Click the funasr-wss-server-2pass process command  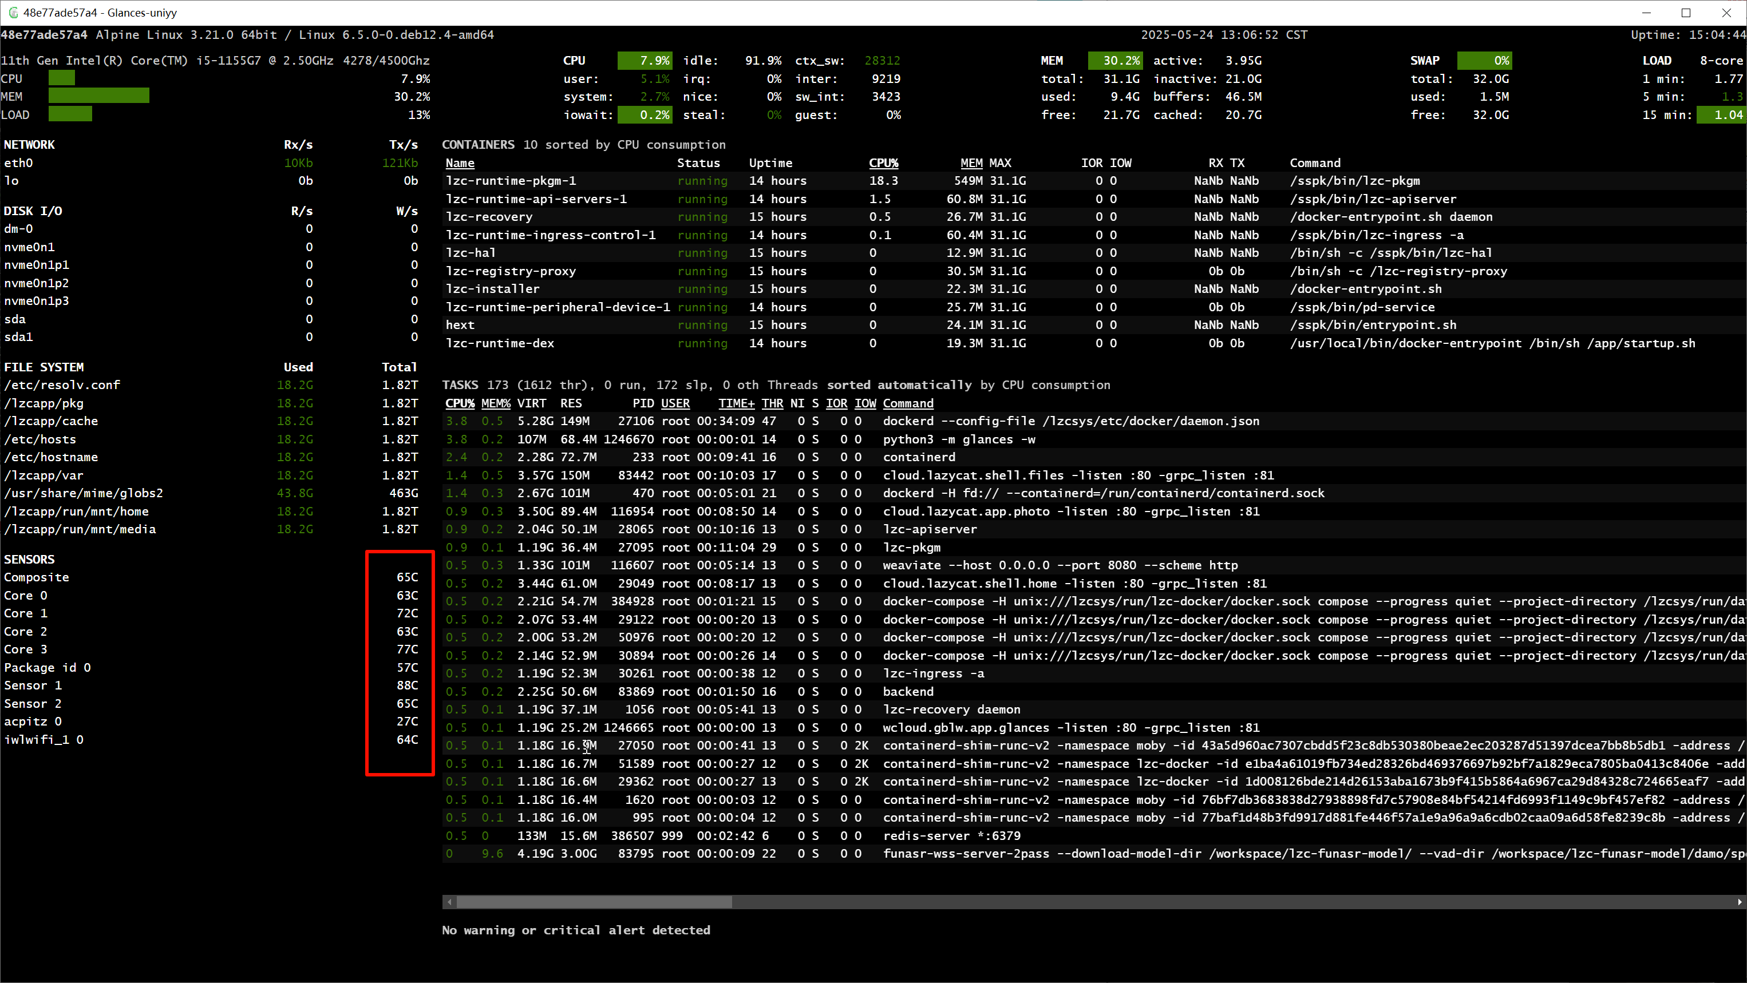1314,854
